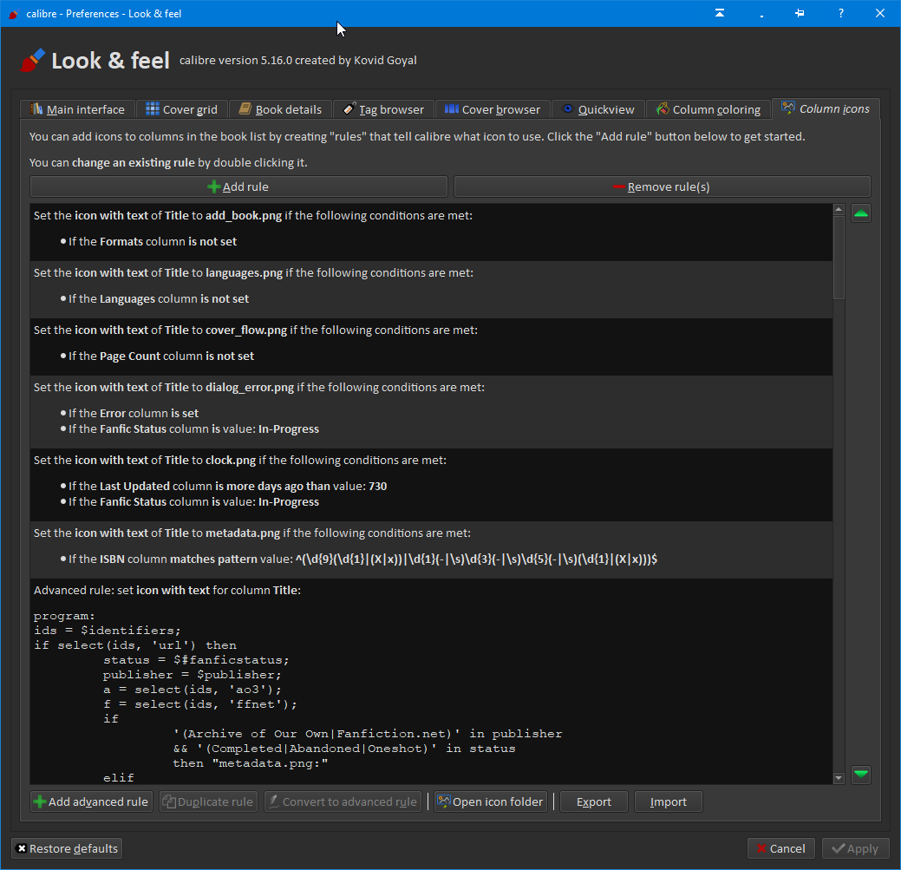Select the dialog_error.png rule
This screenshot has height=870, width=901.
tap(431, 412)
